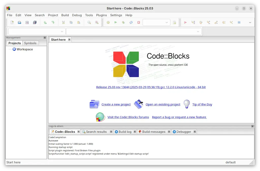Click the Next instruction debug icon
This screenshot has width=260, height=171.
pos(224,22)
